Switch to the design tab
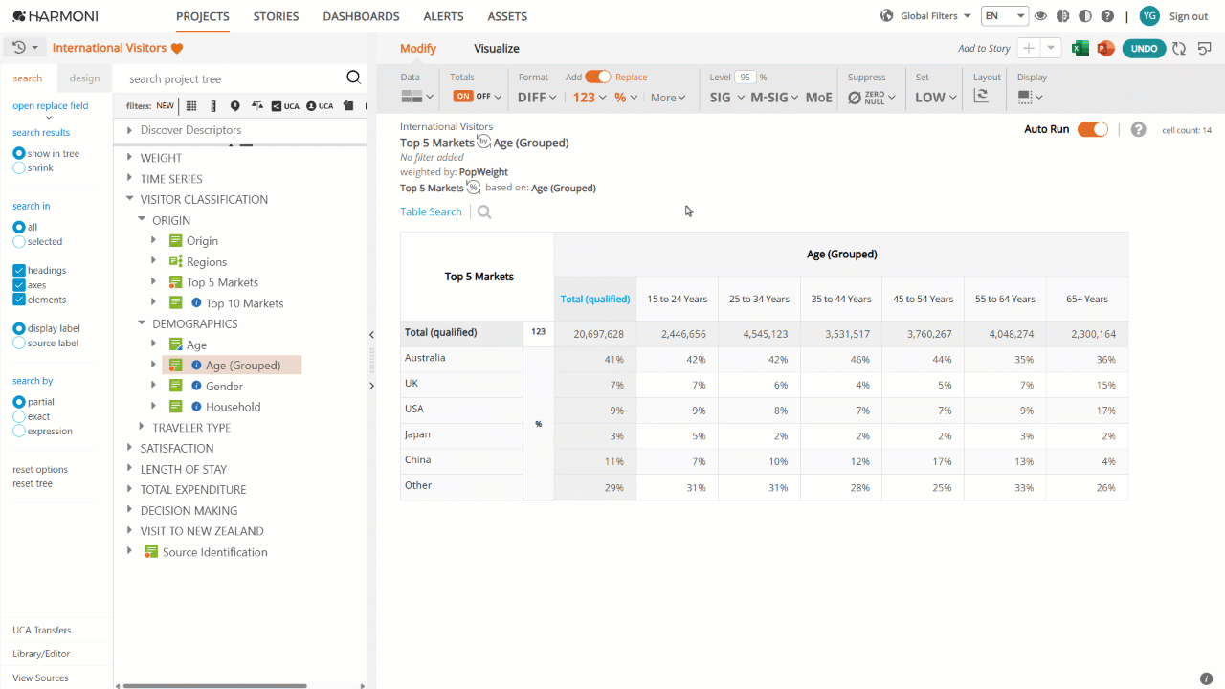The height and width of the screenshot is (689, 1225). pyautogui.click(x=84, y=78)
